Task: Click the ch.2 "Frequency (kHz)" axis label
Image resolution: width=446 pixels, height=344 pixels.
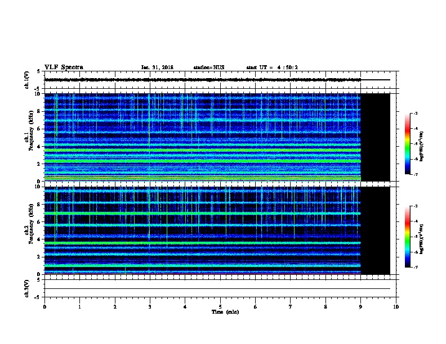Action: tap(31, 224)
